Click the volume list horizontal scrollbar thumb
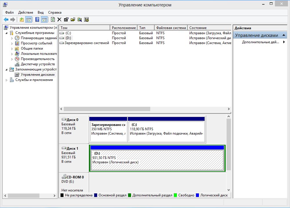The width and height of the screenshot is (290, 208). (x=107, y=109)
